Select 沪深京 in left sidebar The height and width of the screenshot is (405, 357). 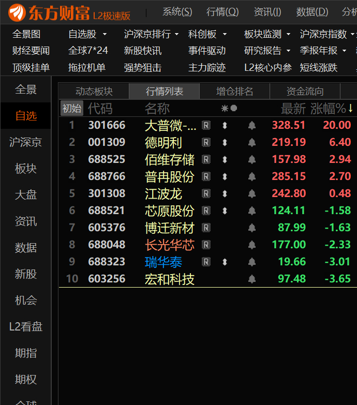tap(26, 142)
